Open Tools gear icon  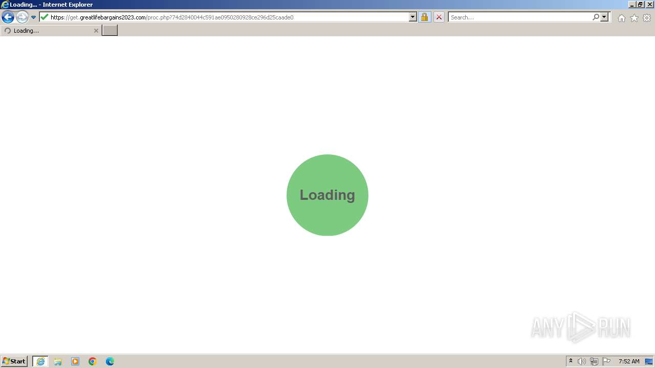click(647, 18)
